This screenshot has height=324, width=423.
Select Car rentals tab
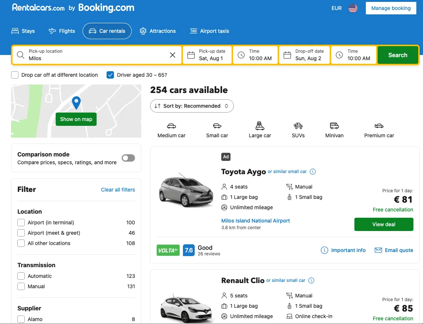[x=107, y=31]
